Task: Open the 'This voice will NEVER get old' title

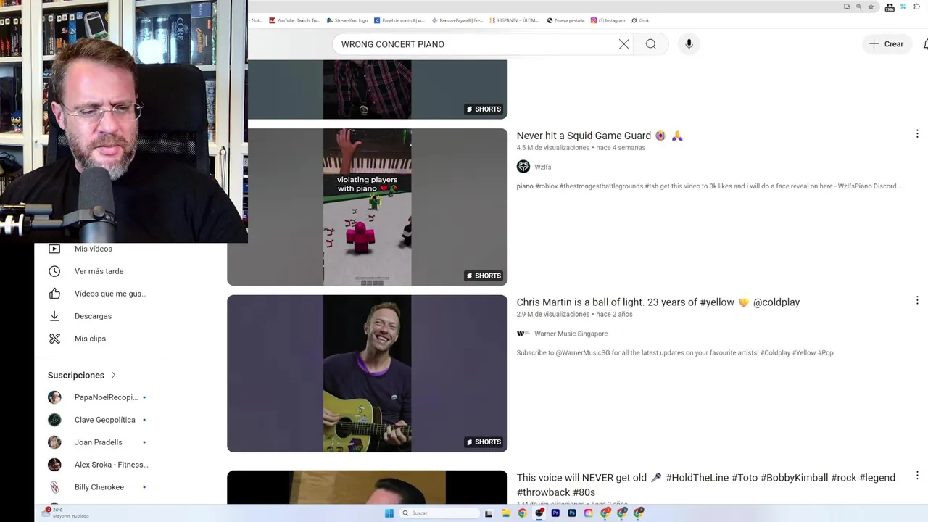Action: [x=705, y=484]
